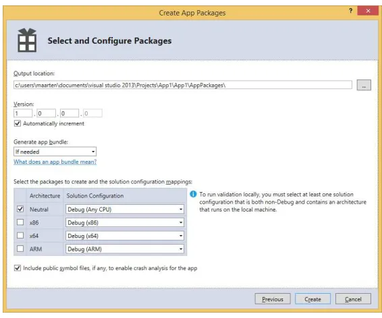Click the Architecture column header

click(x=45, y=195)
